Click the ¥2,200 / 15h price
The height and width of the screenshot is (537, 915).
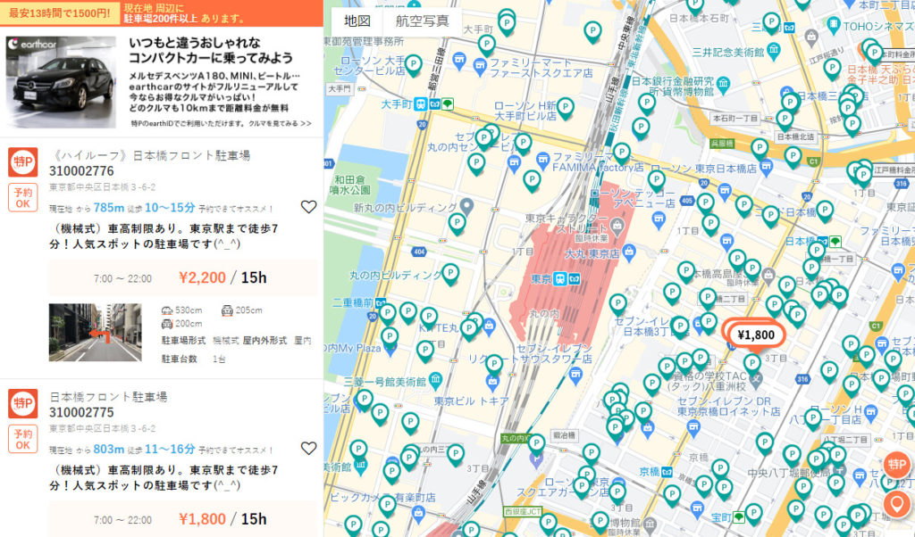pos(222,277)
